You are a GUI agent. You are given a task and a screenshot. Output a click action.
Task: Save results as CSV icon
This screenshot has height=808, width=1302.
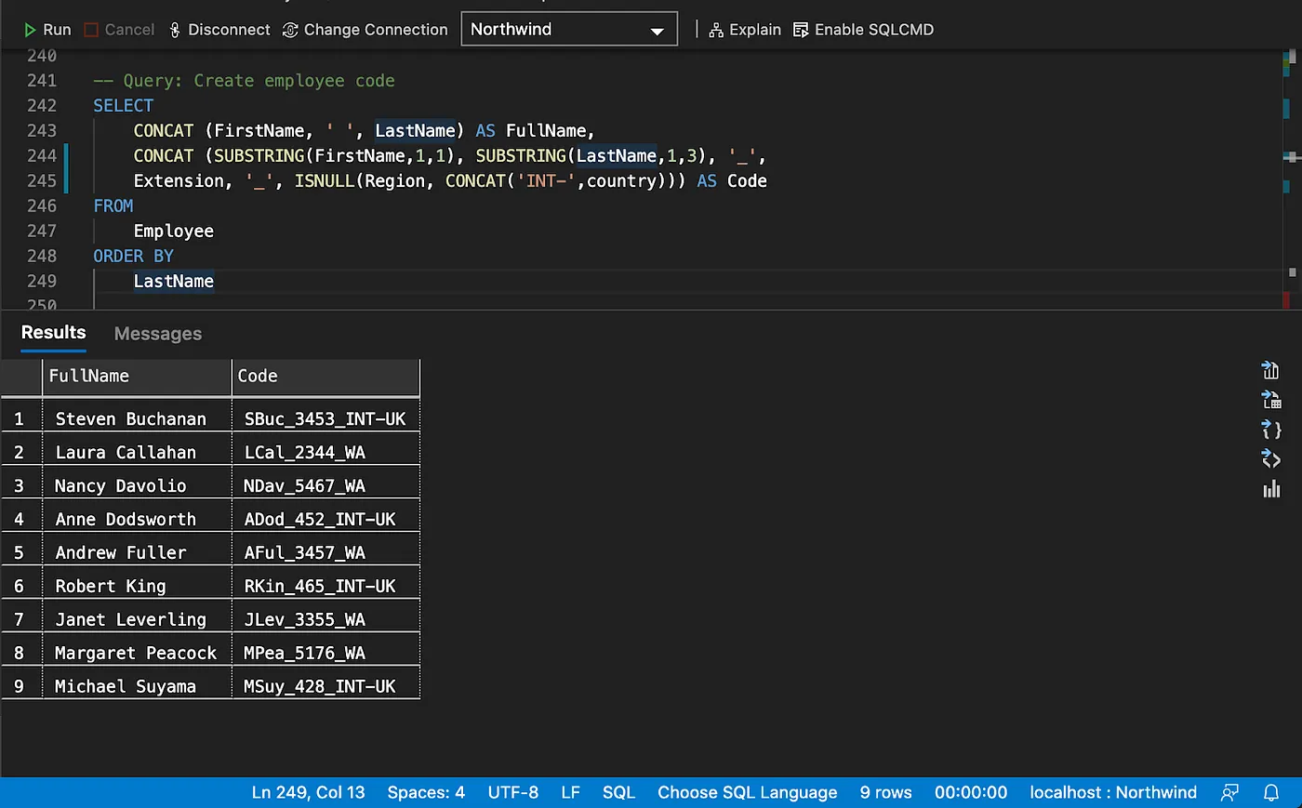pos(1271,370)
